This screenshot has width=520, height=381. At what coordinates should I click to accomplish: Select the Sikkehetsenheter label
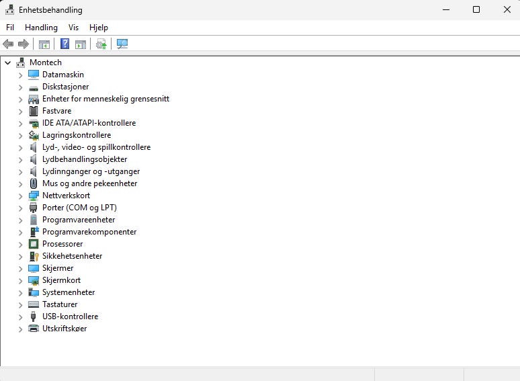(x=73, y=256)
